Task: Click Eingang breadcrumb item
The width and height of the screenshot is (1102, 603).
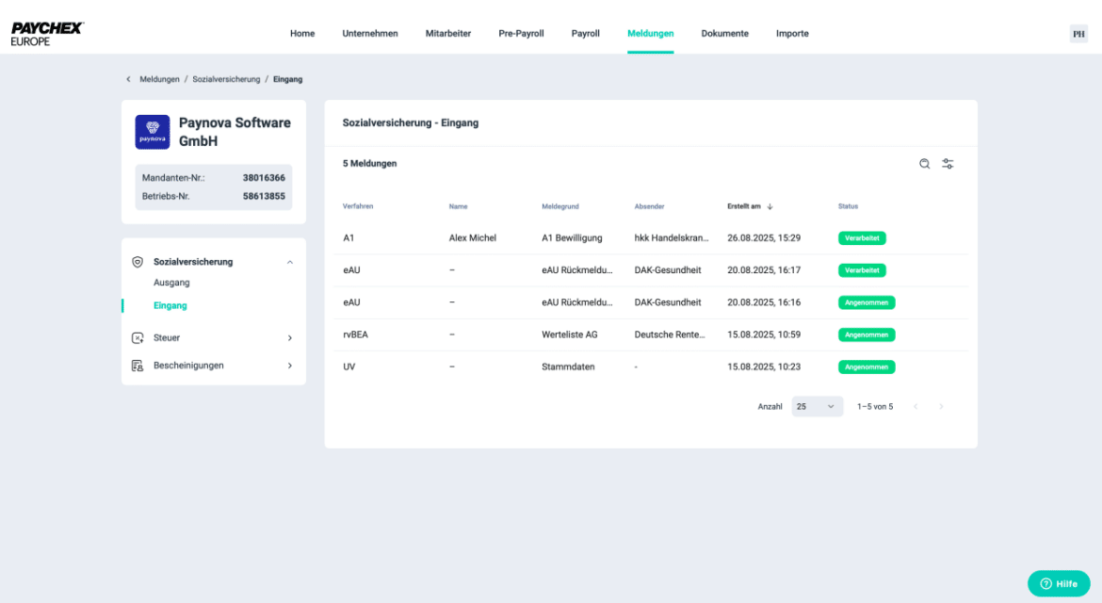Action: (x=287, y=79)
